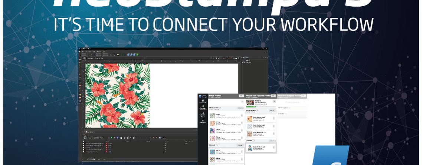Click the green toolbar icon in neoStampa top toolbar
Screen dimensions: 423x165
[x=137, y=55]
